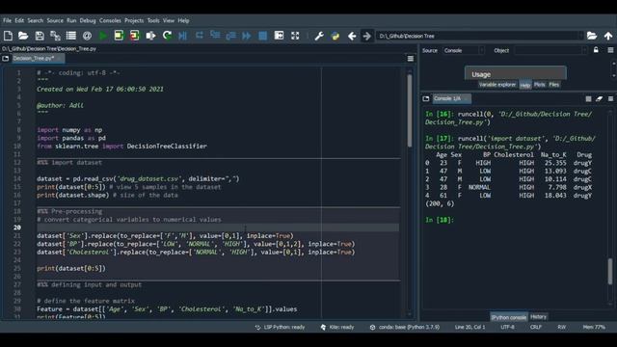The image size is (617, 347).
Task: Save the current file
Action: (x=40, y=36)
